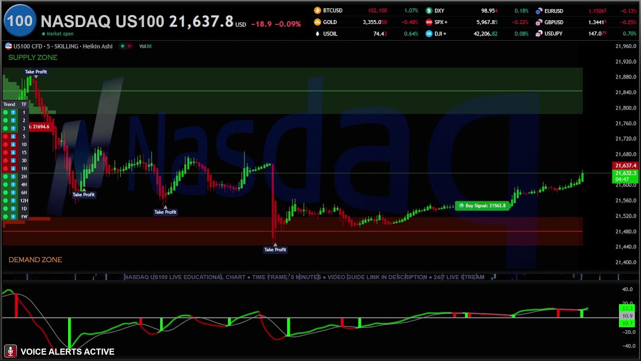This screenshot has width=641, height=361.
Task: Select the DXY ticker symbol
Action: (x=439, y=11)
